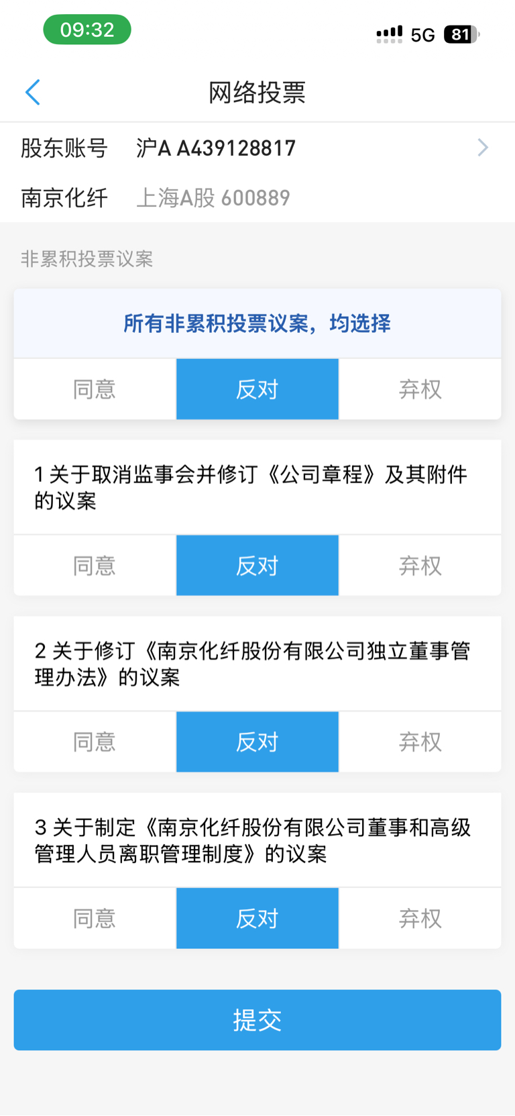The width and height of the screenshot is (515, 1116).
Task: Choose 弃权 for proposal 3 离职管理制度
Action: click(420, 919)
